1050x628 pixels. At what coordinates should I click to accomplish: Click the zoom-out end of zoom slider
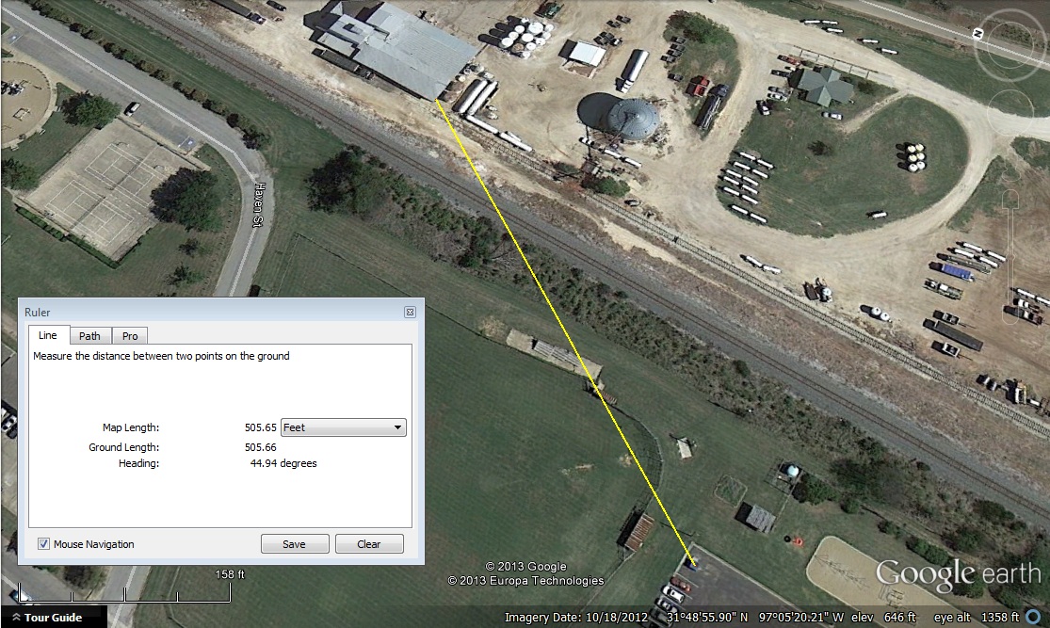pyautogui.click(x=1011, y=314)
